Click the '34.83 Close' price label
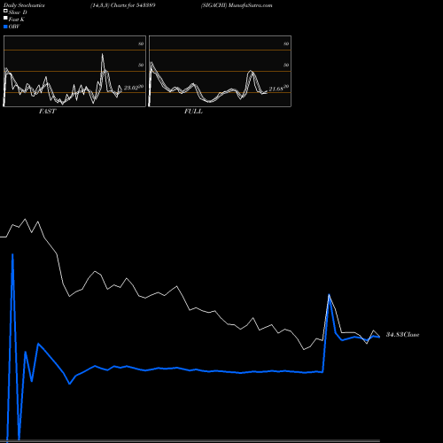443x443 pixels. pyautogui.click(x=403, y=335)
